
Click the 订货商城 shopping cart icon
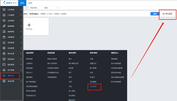coord(4,10)
